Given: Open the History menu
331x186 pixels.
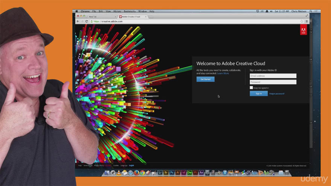Looking at the screenshot, I should (117, 11).
